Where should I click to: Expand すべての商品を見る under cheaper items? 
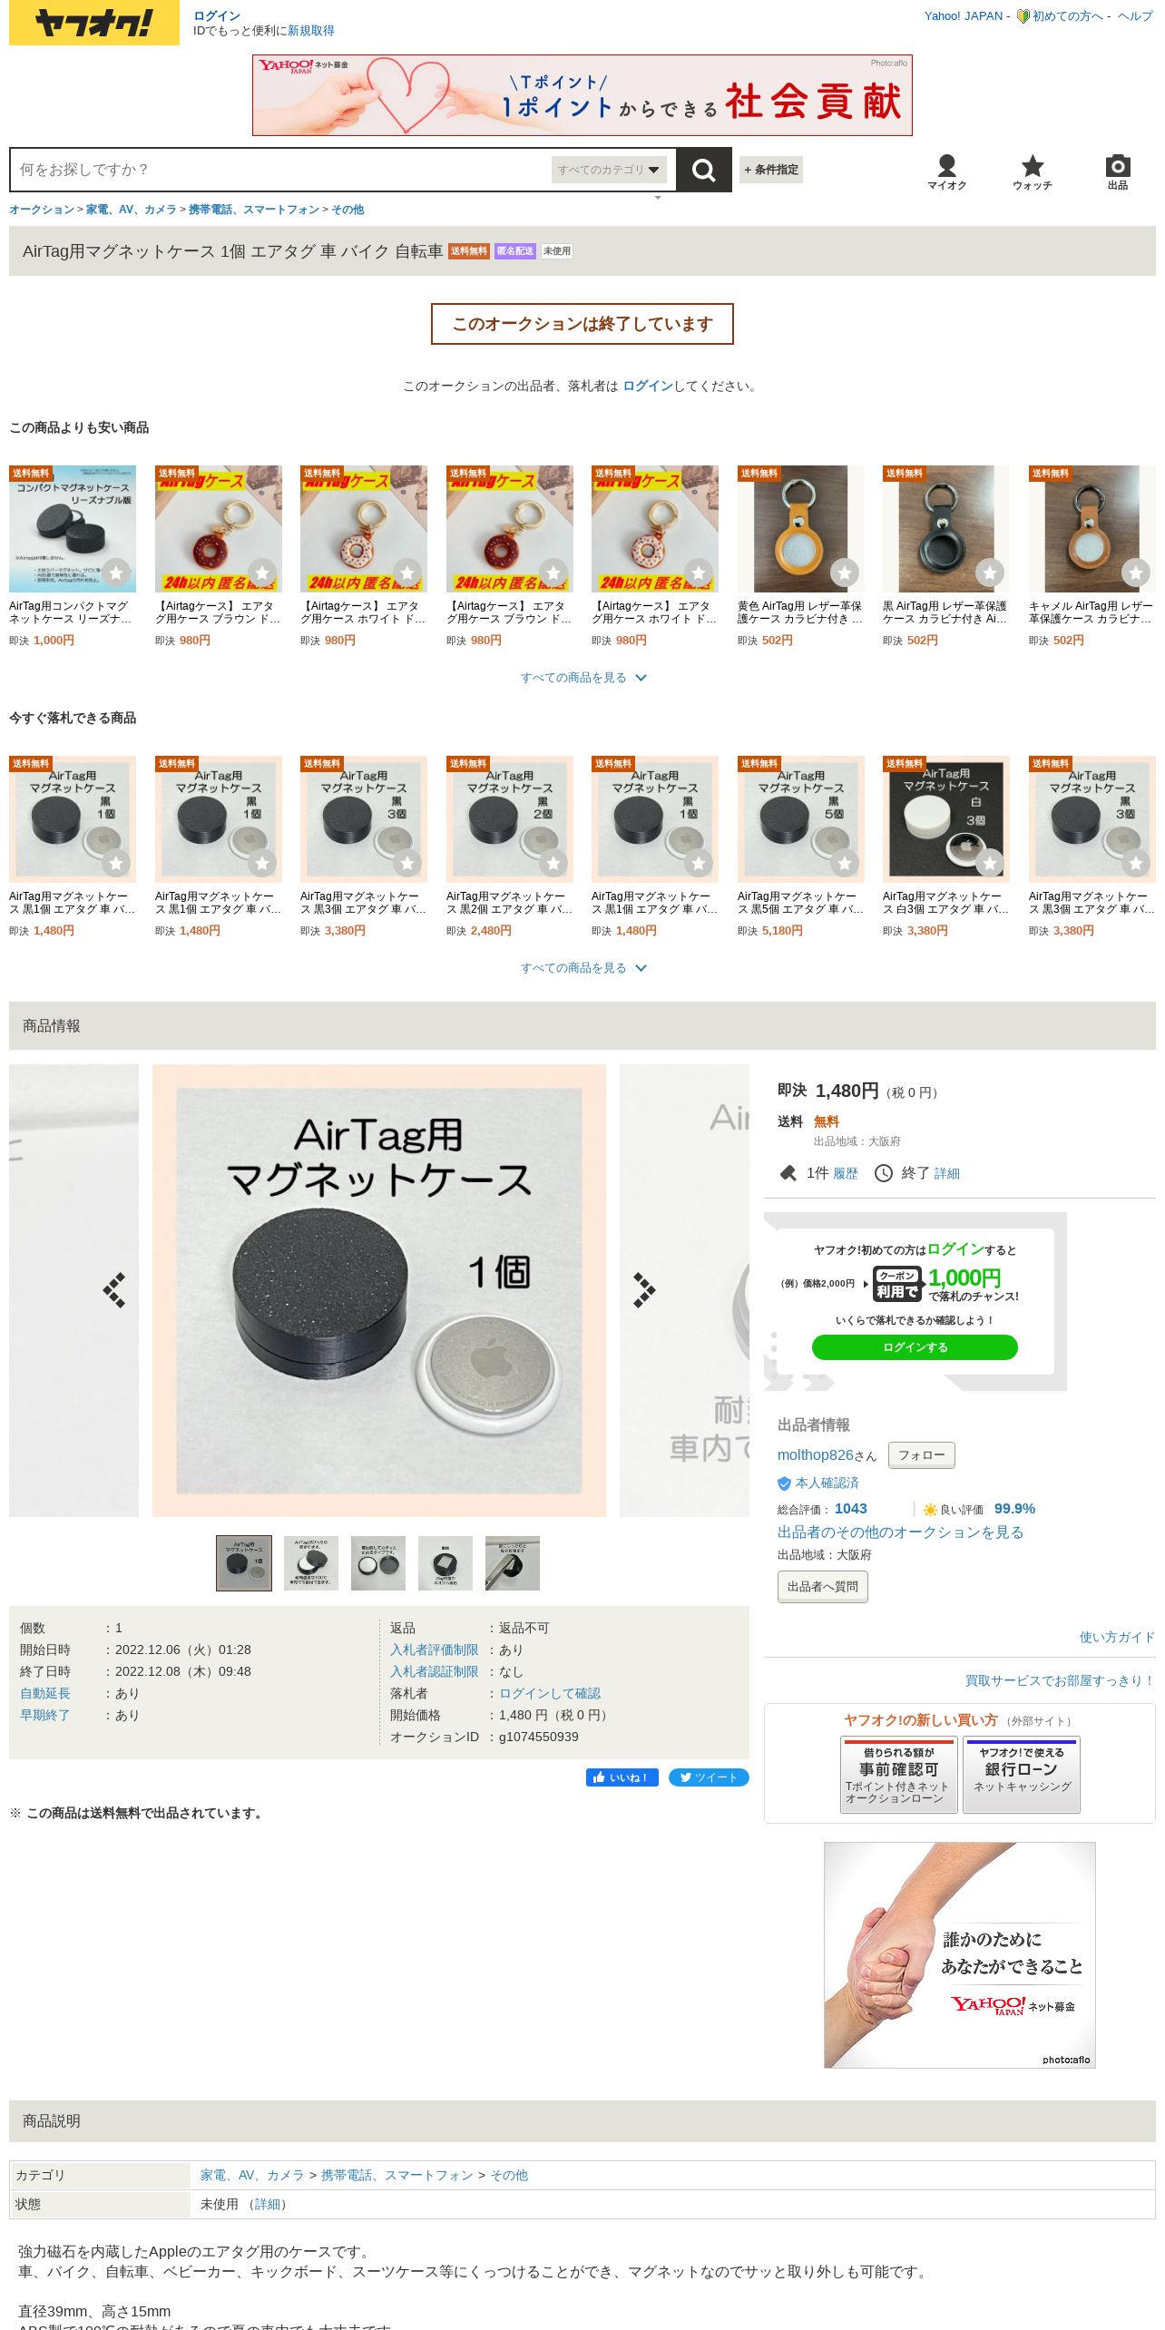tap(582, 678)
